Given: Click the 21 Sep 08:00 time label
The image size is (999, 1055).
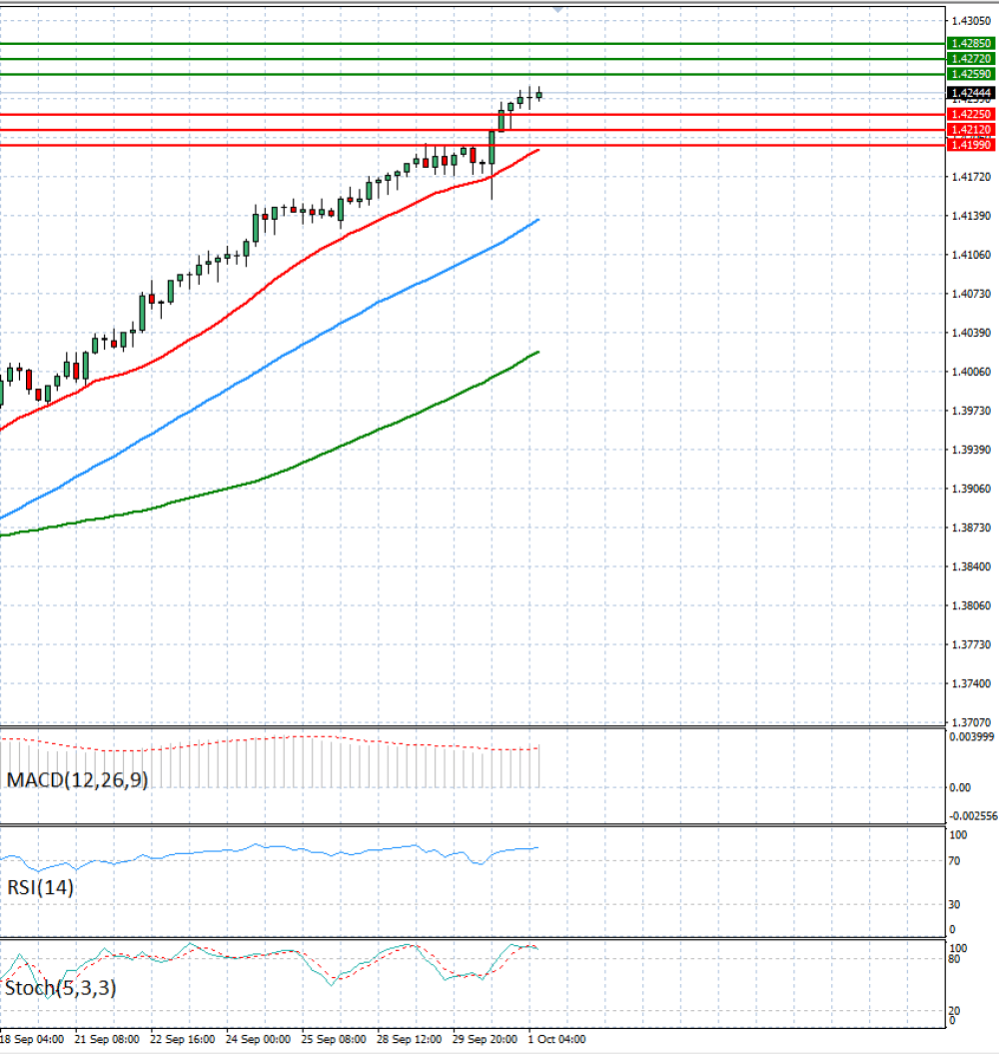Looking at the screenshot, I should [107, 1040].
